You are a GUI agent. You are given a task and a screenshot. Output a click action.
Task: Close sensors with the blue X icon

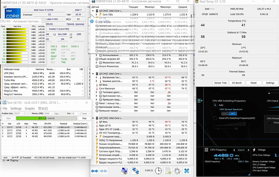(187, 171)
